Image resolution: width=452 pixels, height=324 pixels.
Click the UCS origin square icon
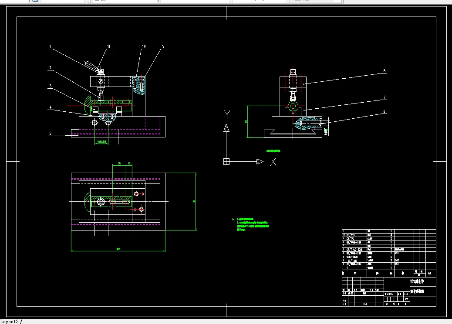(x=226, y=162)
